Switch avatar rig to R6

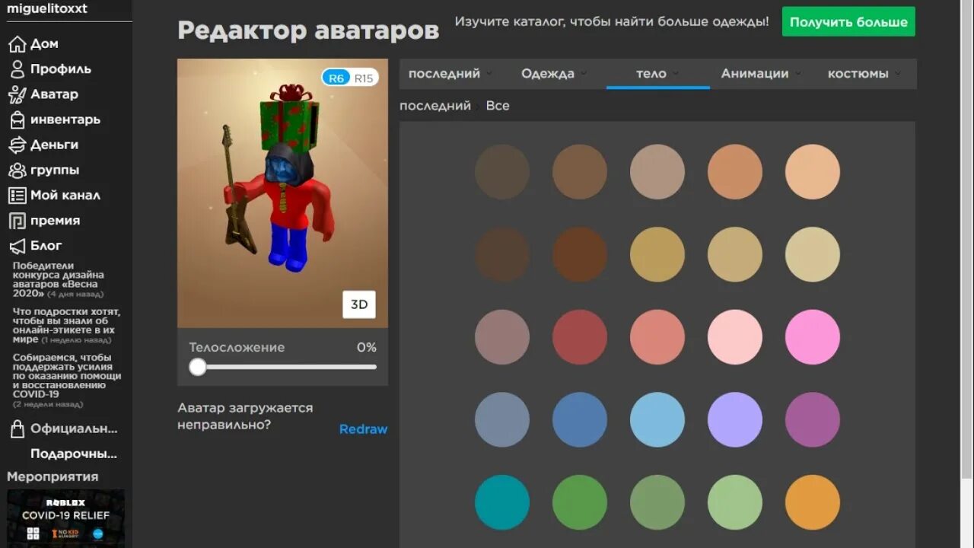point(336,78)
